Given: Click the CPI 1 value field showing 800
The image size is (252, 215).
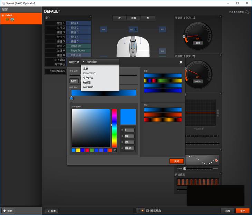Looking at the screenshot, I should tap(198, 43).
